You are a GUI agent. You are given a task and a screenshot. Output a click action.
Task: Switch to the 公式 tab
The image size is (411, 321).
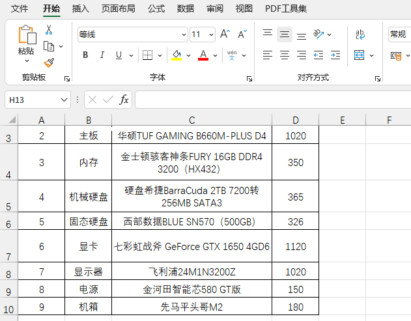tap(156, 8)
